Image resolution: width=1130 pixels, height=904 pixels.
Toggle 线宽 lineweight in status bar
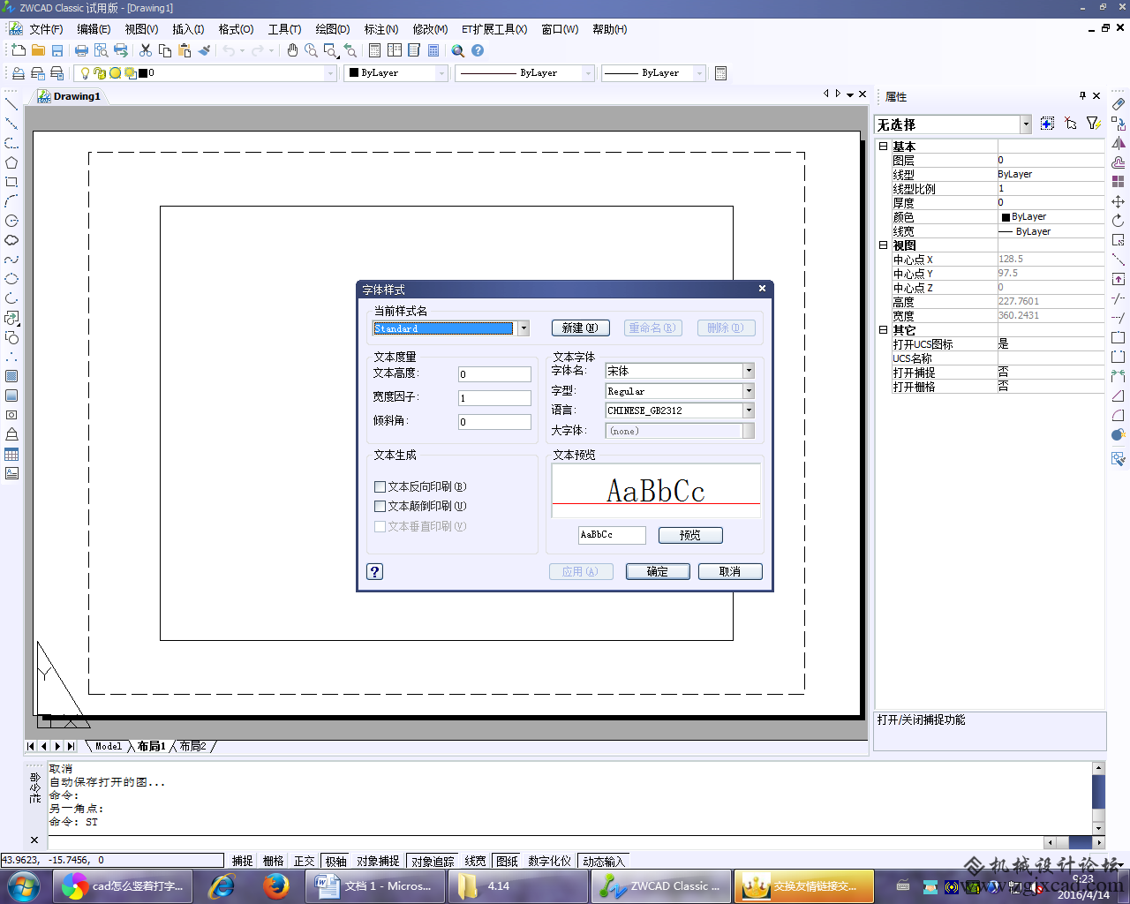pos(475,861)
